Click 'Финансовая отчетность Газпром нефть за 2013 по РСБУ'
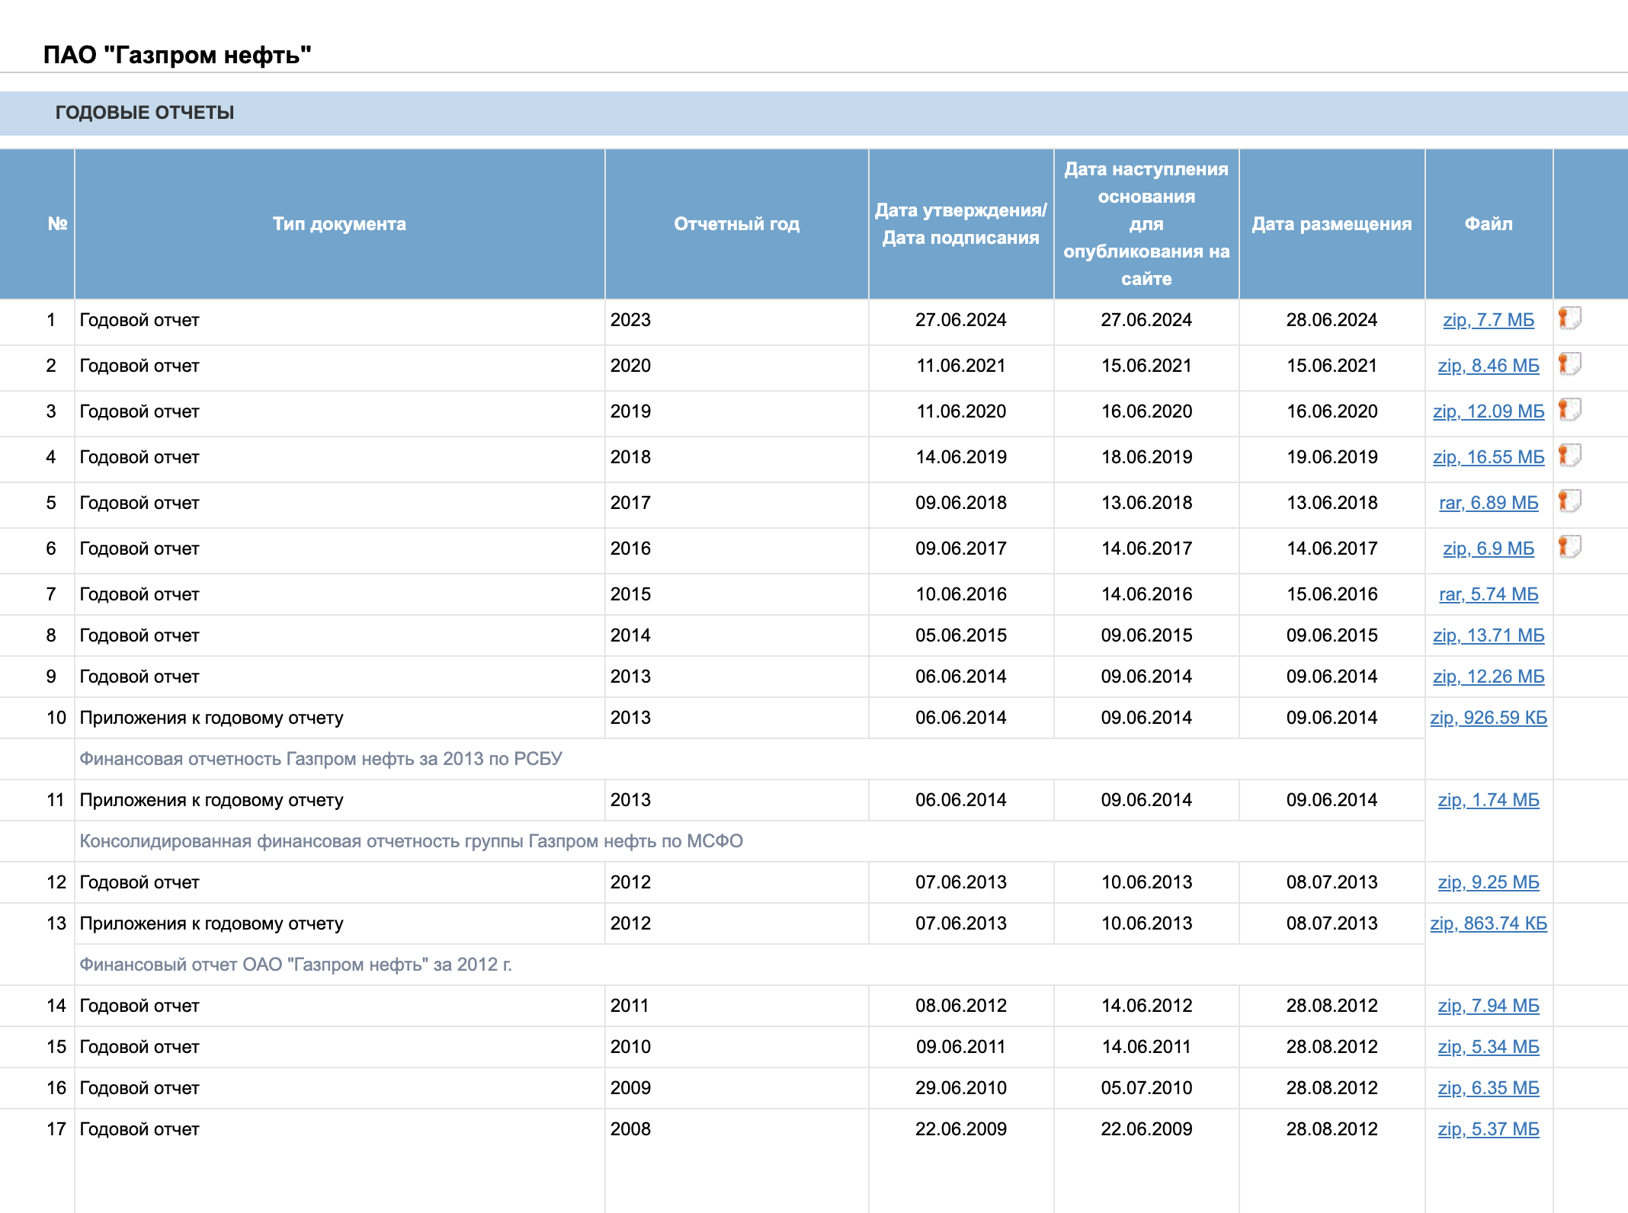Screen dimensions: 1628x1213 [x=321, y=759]
